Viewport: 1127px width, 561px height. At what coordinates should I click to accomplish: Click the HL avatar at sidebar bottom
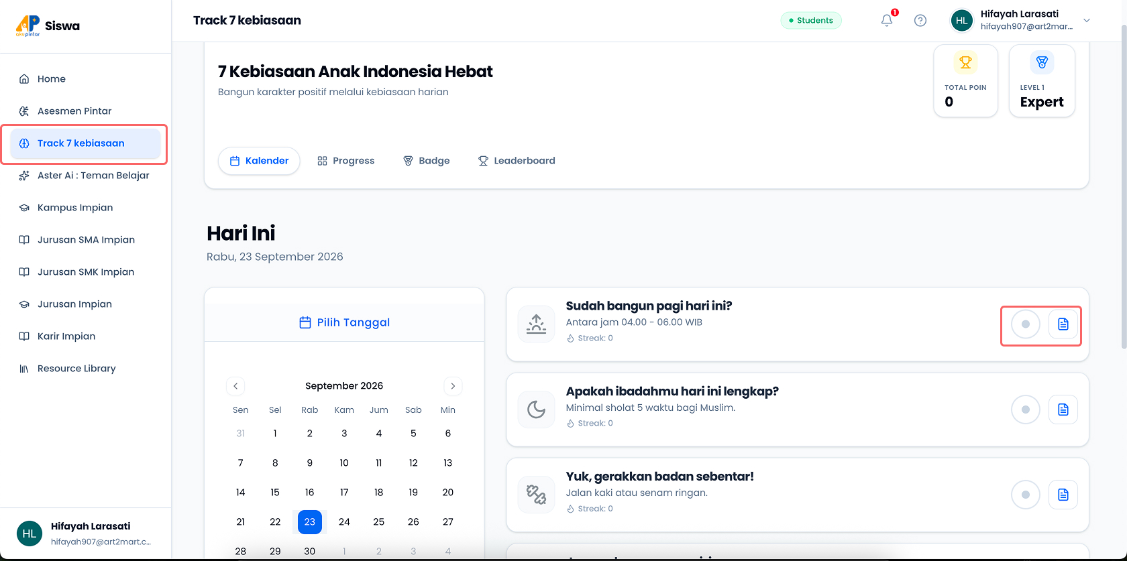tap(30, 534)
